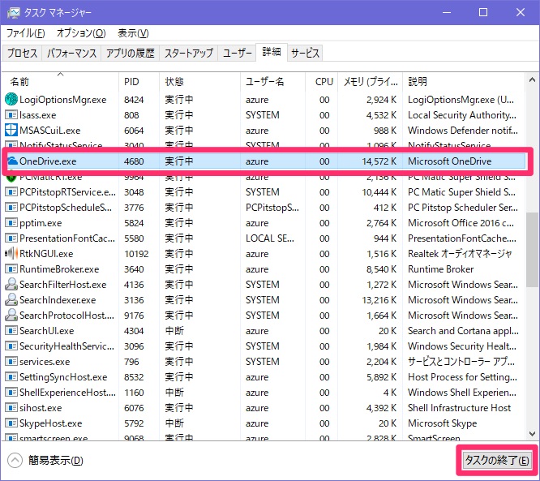Click the 13,216 K memory value

pos(379,300)
